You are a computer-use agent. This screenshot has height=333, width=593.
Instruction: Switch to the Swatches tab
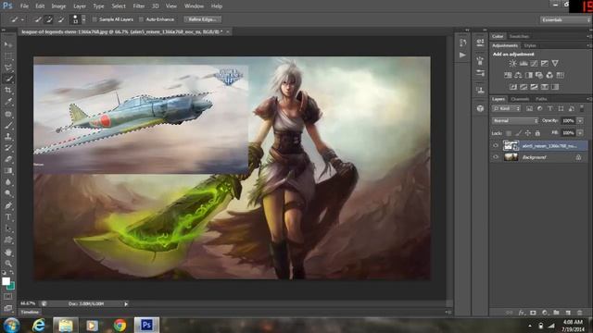519,37
